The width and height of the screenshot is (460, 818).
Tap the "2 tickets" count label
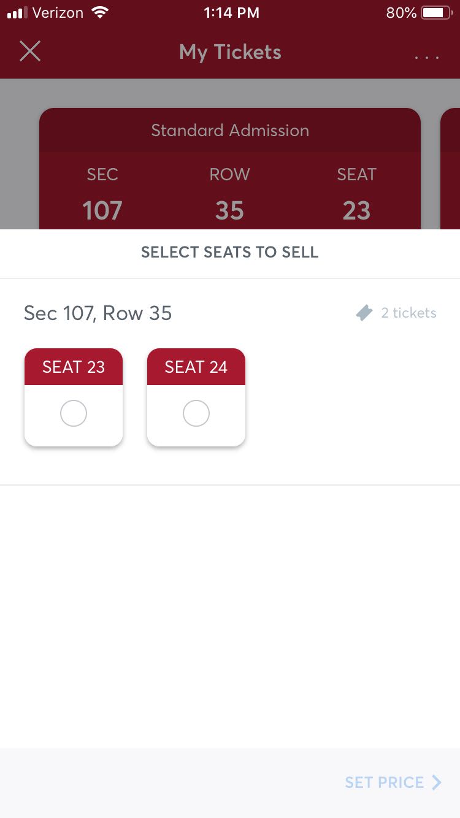click(408, 313)
